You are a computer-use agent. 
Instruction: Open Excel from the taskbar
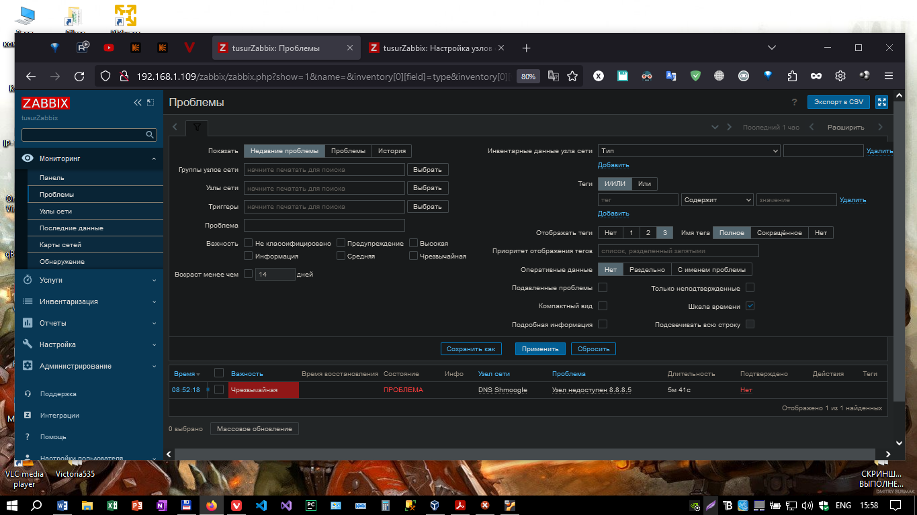(x=112, y=506)
